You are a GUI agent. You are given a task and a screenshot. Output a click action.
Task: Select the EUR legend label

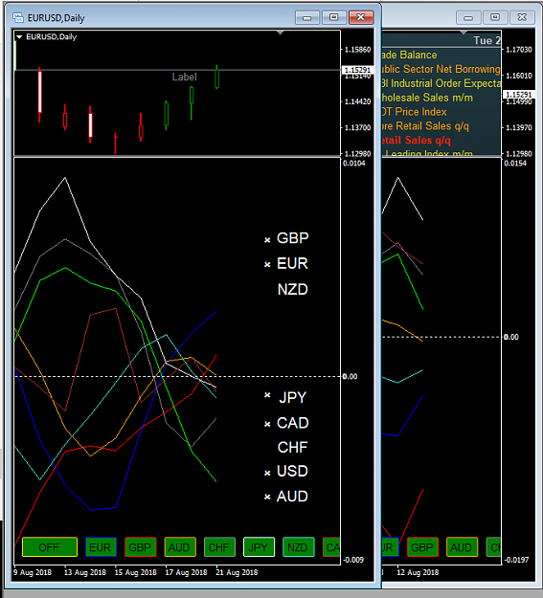[292, 263]
